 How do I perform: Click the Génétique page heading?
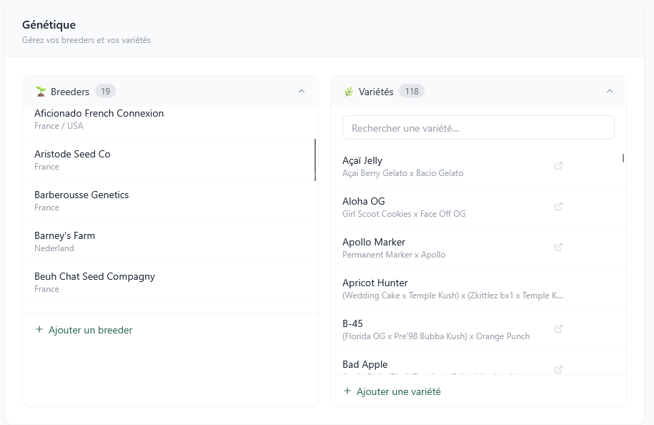(x=49, y=25)
